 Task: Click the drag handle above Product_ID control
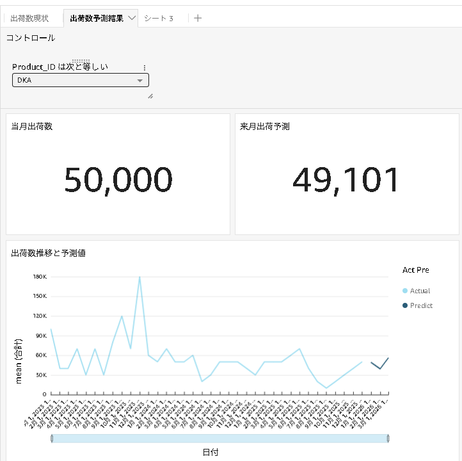81,61
